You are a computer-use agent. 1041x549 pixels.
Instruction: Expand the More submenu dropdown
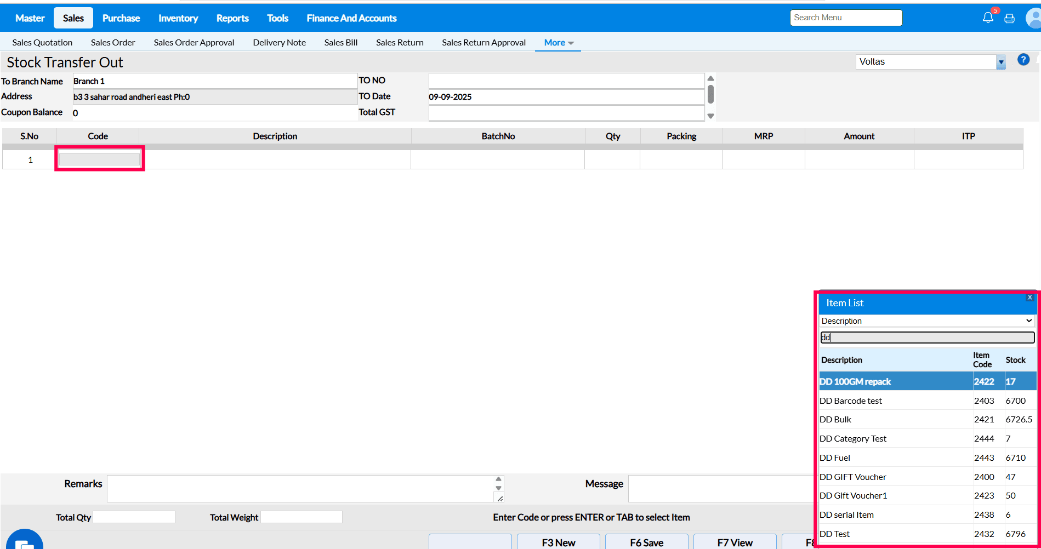(x=559, y=43)
